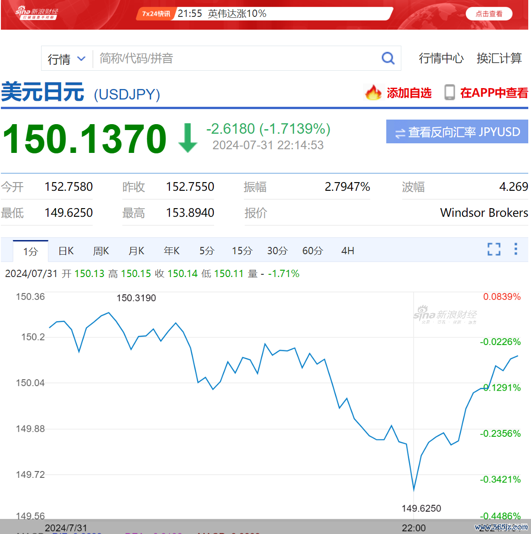Viewport: 531px width, 534px height.
Task: Open the 行情中心 link
Action: pos(441,58)
